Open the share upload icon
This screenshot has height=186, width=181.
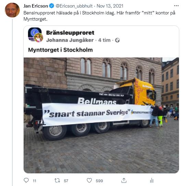[124, 180]
